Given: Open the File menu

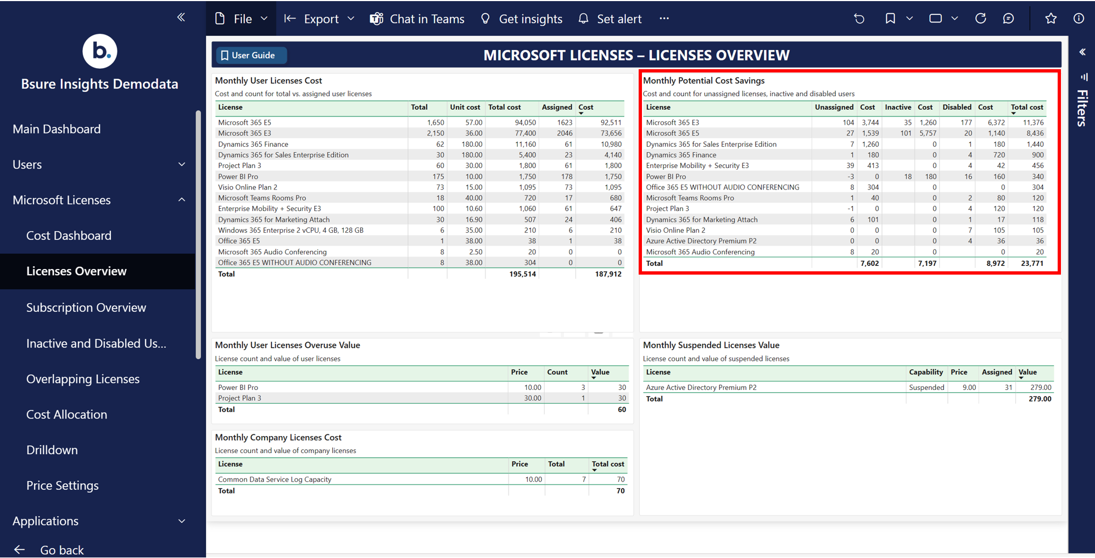Looking at the screenshot, I should click(x=242, y=19).
